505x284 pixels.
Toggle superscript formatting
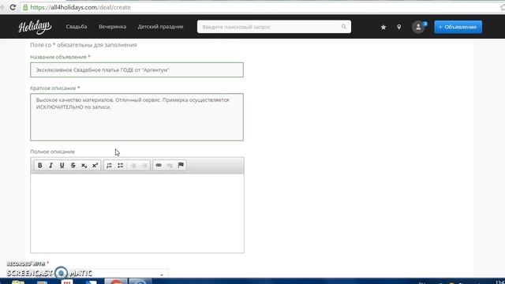pos(95,165)
